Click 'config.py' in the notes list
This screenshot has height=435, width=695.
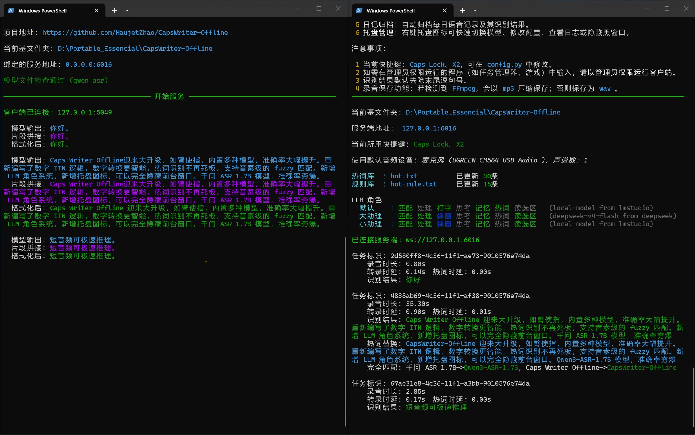coord(504,64)
